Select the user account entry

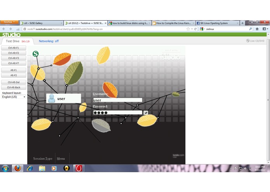point(64,98)
